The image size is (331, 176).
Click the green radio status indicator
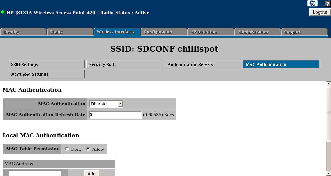coord(3,12)
